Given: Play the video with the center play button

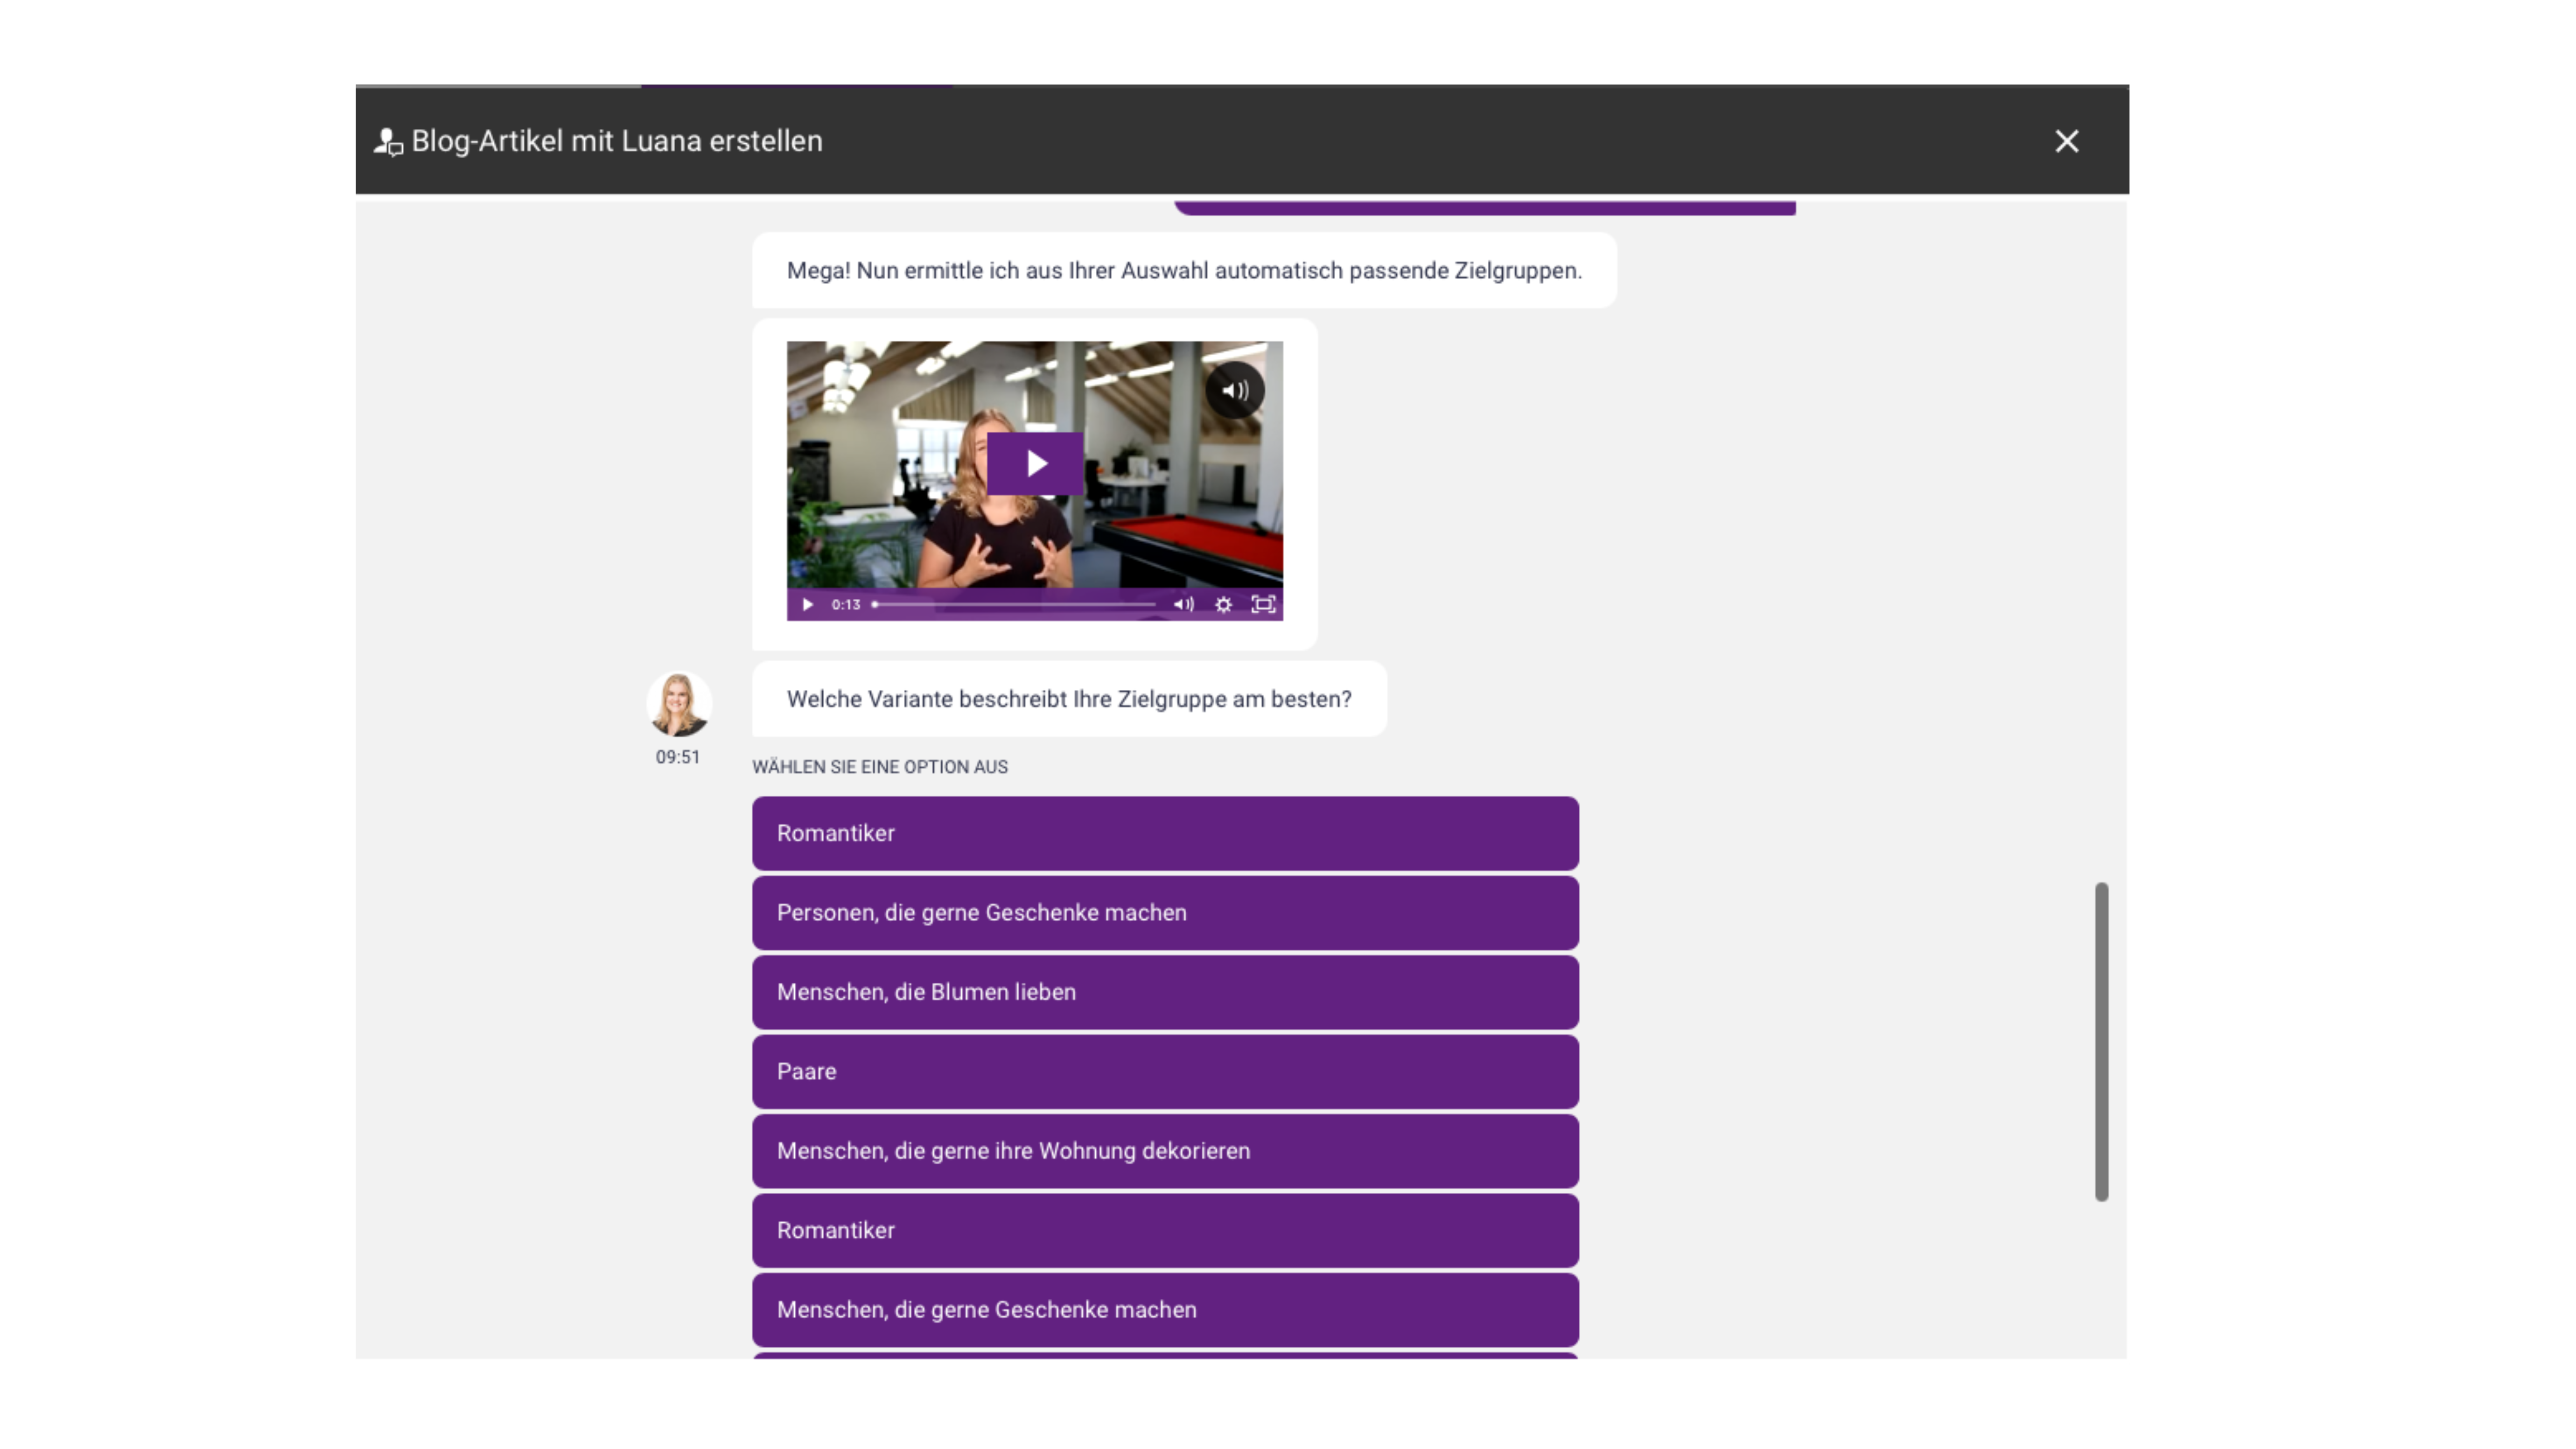Looking at the screenshot, I should [x=1035, y=463].
